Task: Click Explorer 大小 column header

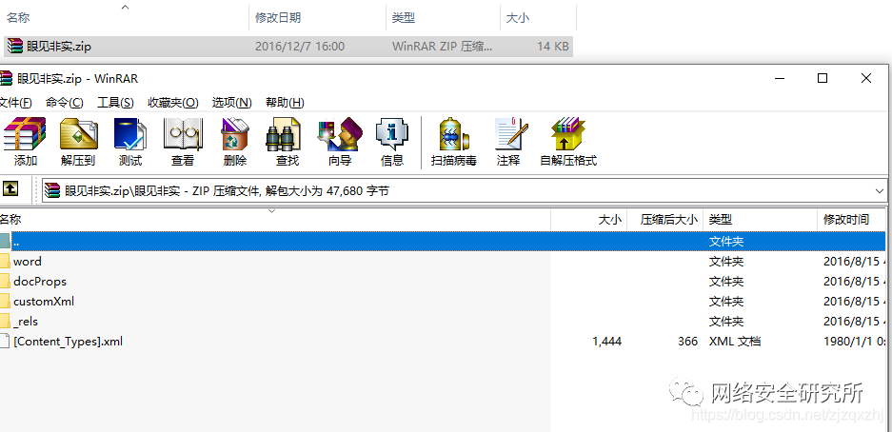Action: tap(538, 18)
